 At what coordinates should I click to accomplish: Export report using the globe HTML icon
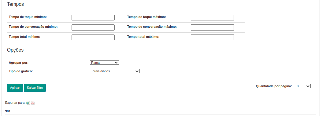(28, 103)
